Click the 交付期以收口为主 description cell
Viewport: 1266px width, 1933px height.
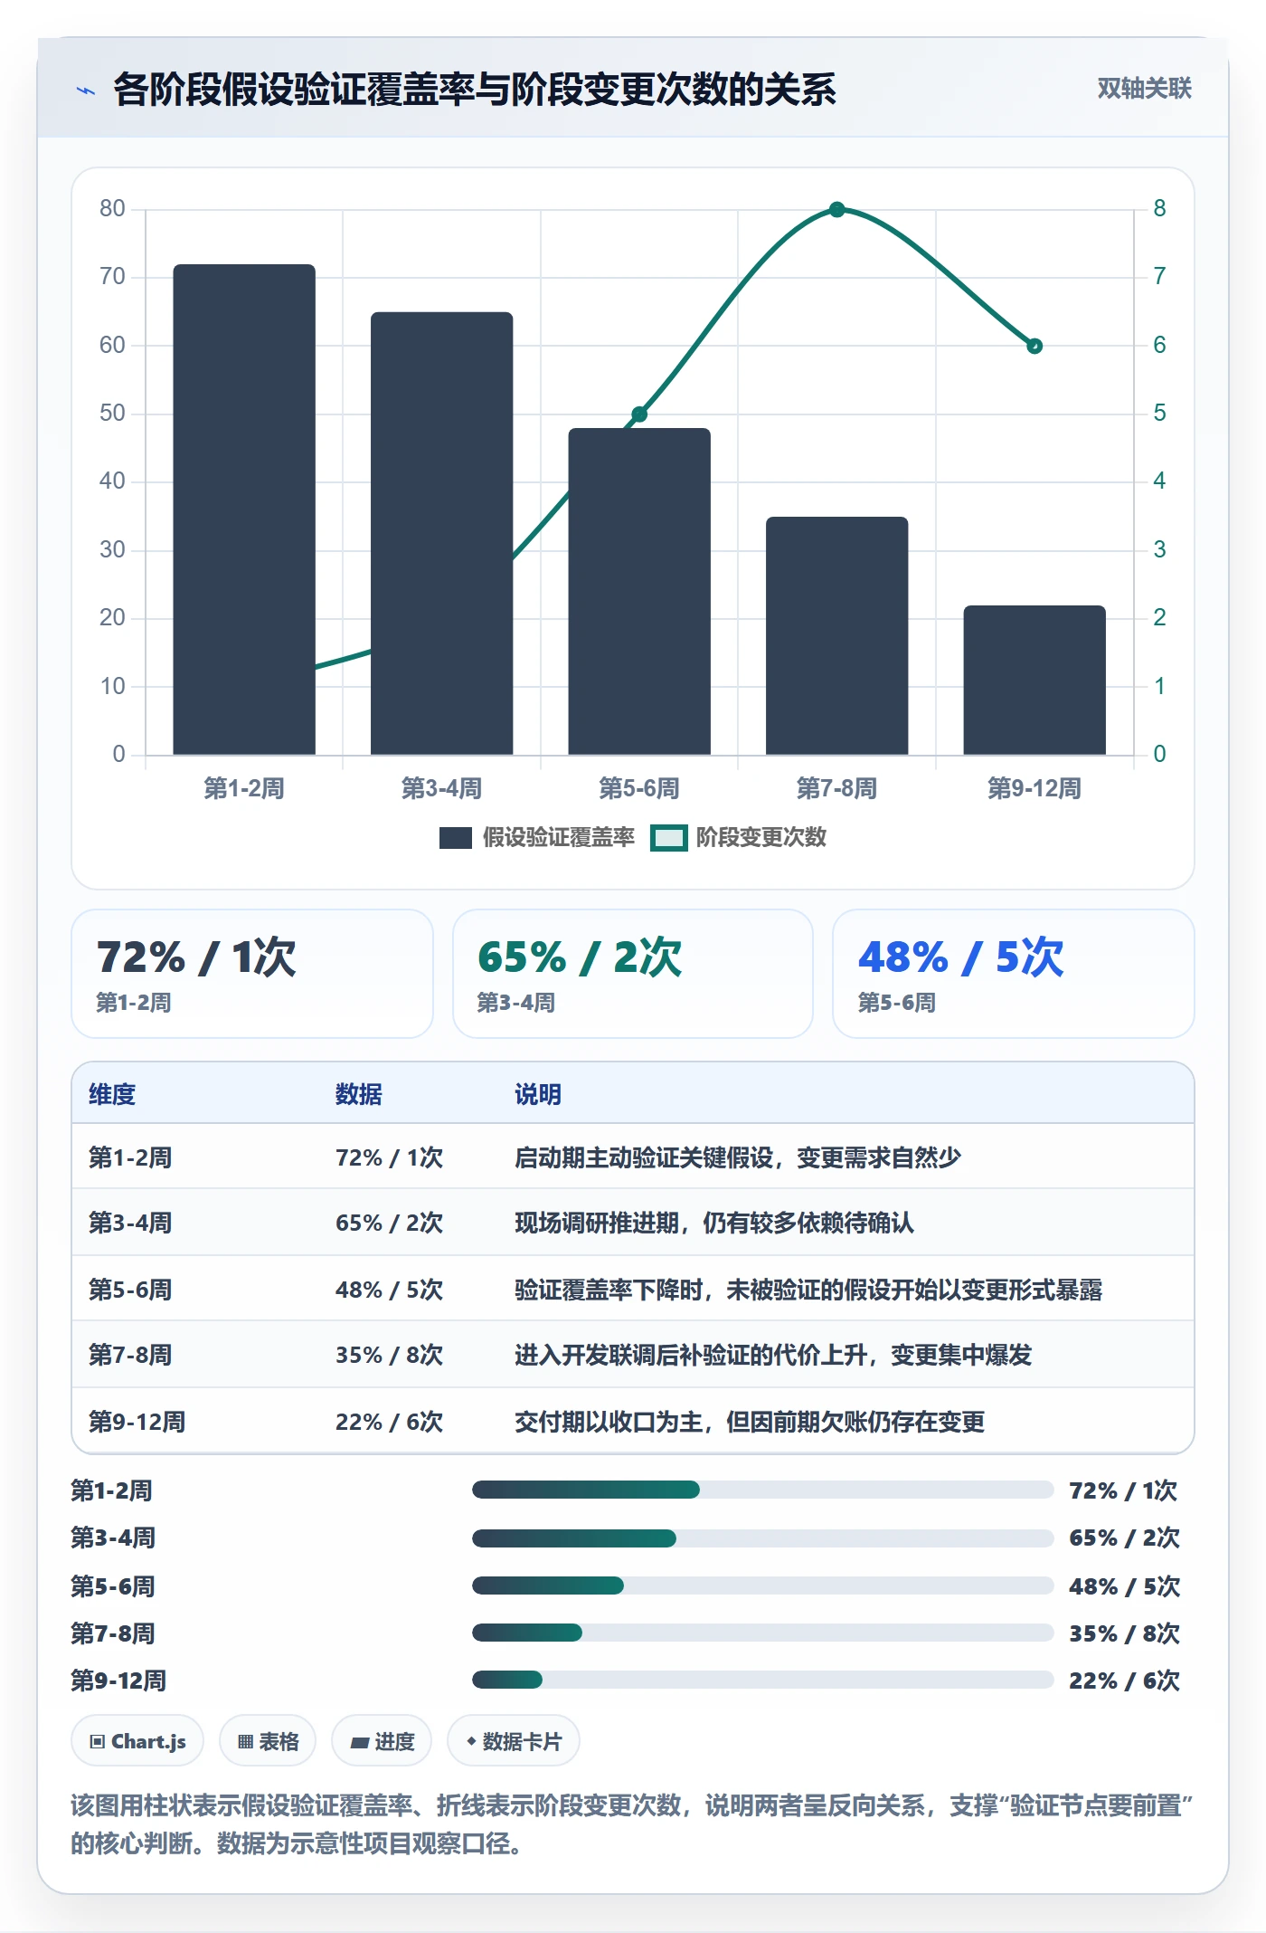tap(750, 1422)
